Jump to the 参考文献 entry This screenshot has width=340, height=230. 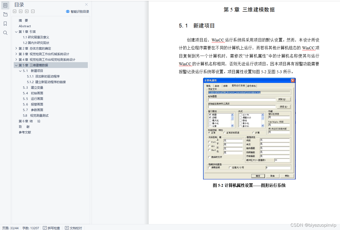coord(25,132)
